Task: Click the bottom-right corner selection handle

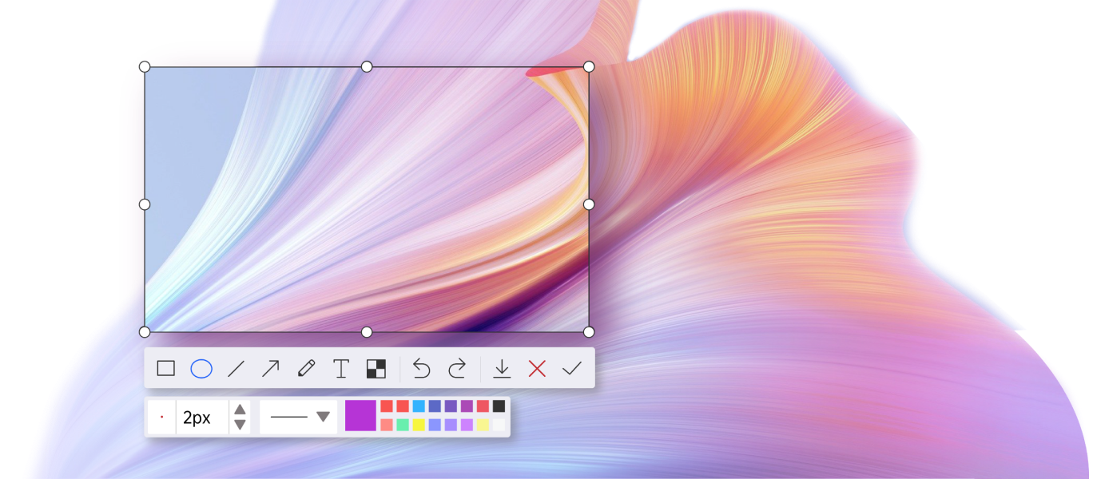Action: pyautogui.click(x=589, y=331)
